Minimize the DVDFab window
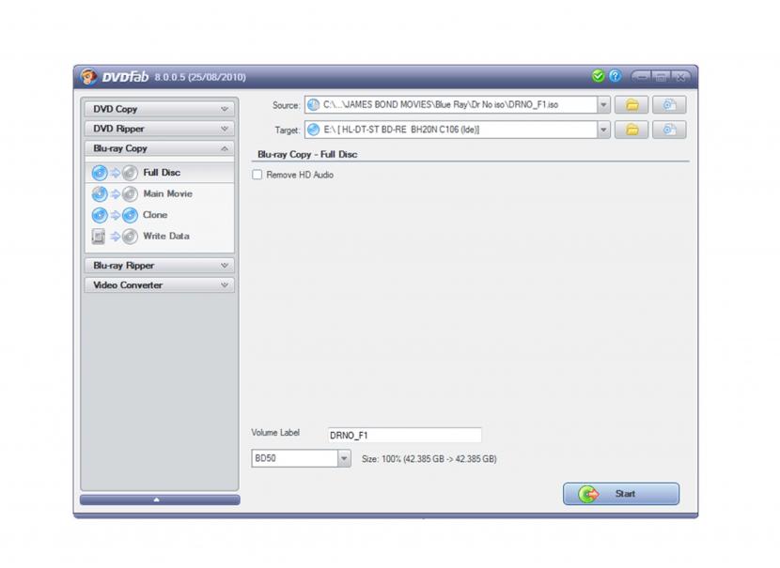 coord(642,77)
